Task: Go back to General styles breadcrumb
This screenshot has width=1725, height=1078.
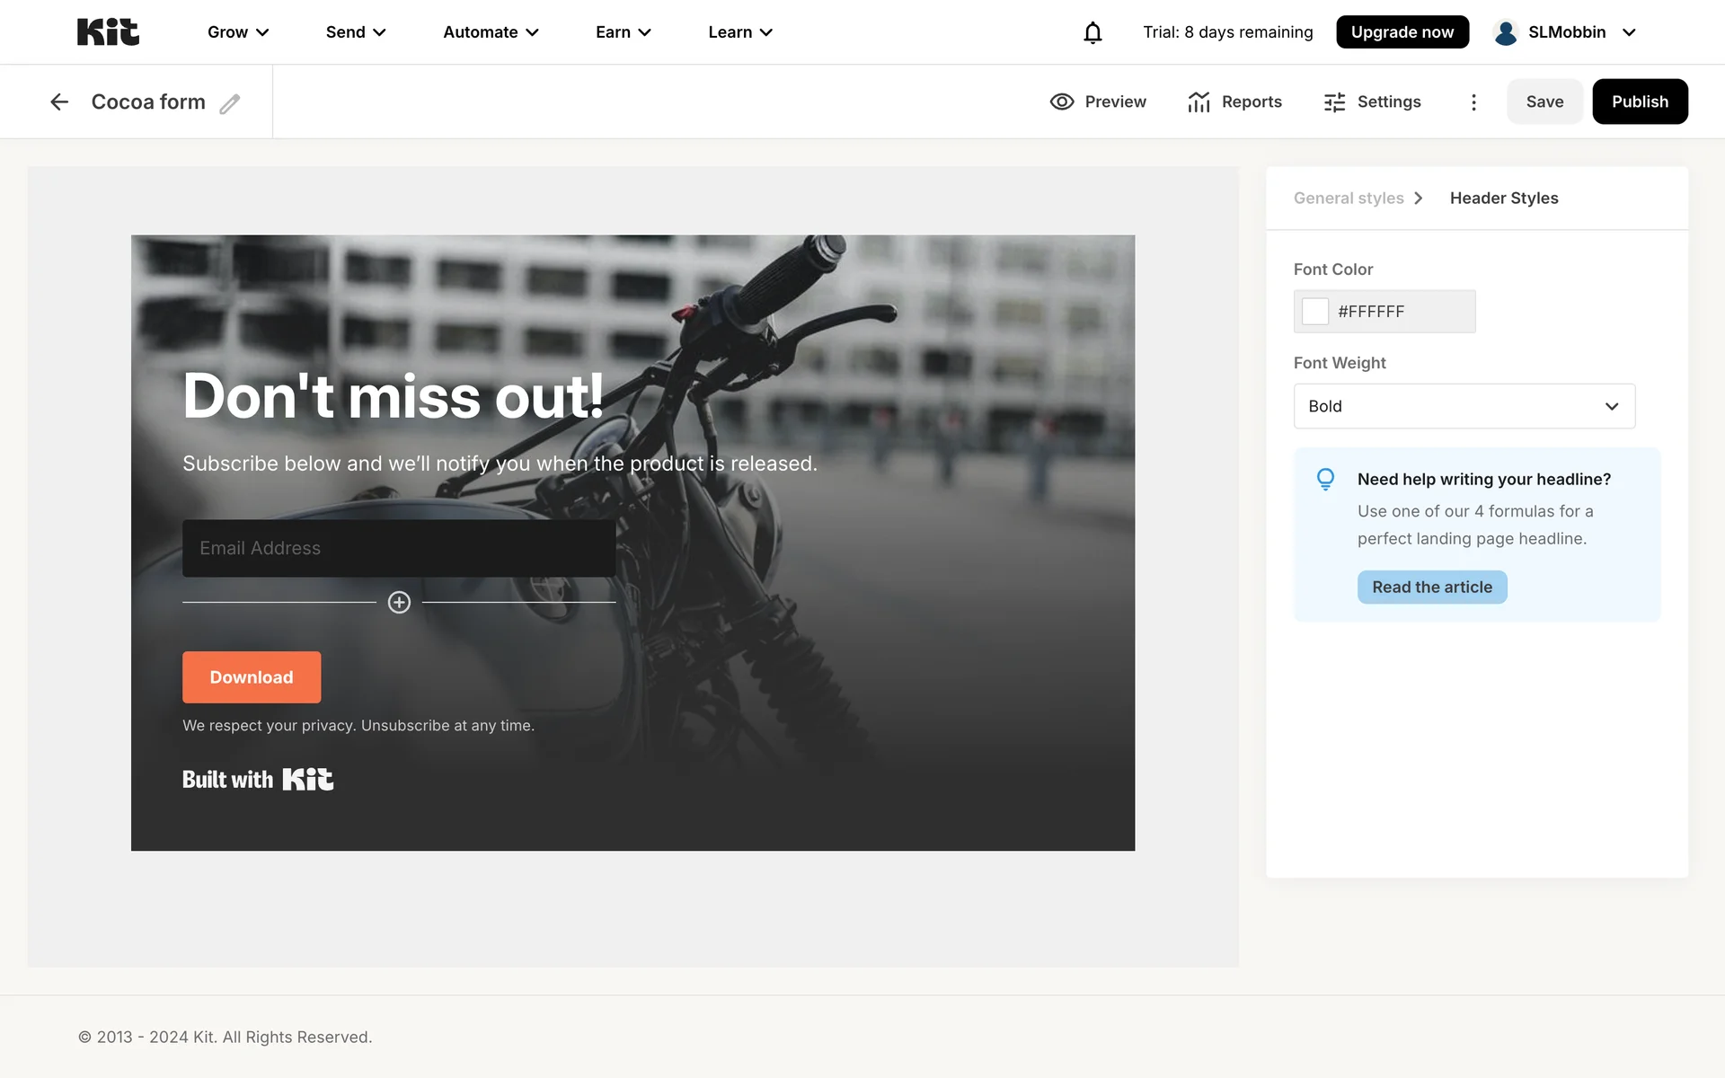Action: click(x=1348, y=198)
